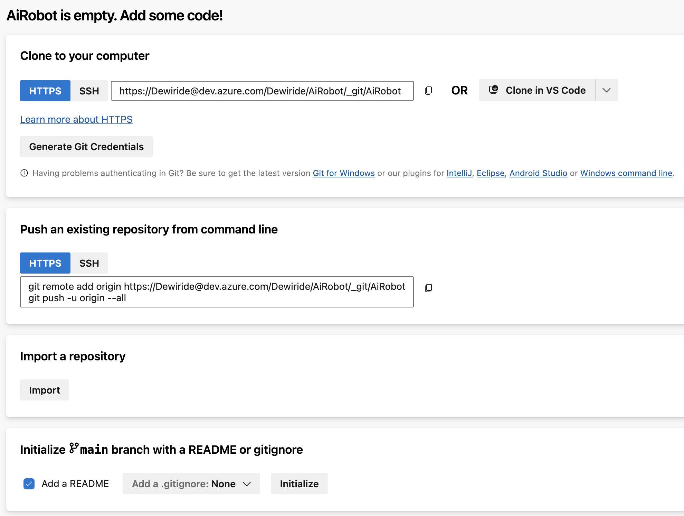Click the VS Code logo icon
684x516 pixels.
[493, 90]
